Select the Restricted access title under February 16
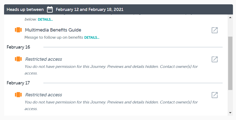Viewport: 236px width, 120px height. point(43,59)
